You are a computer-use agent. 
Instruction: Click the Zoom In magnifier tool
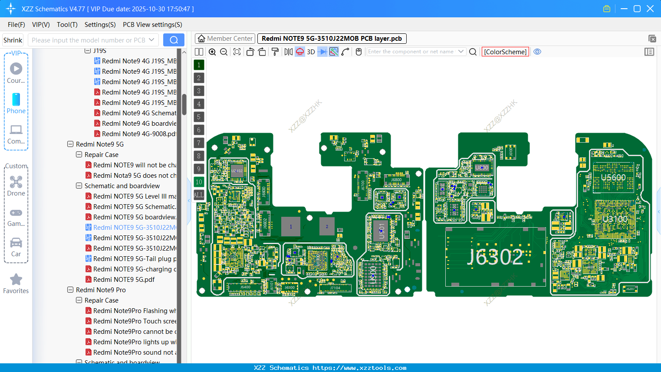pos(212,52)
